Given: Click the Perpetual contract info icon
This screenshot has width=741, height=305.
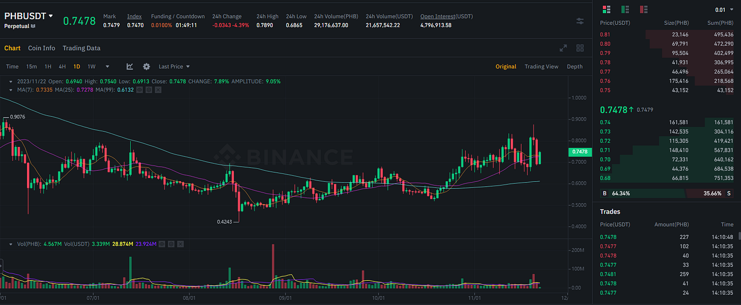Looking at the screenshot, I should pos(33,26).
